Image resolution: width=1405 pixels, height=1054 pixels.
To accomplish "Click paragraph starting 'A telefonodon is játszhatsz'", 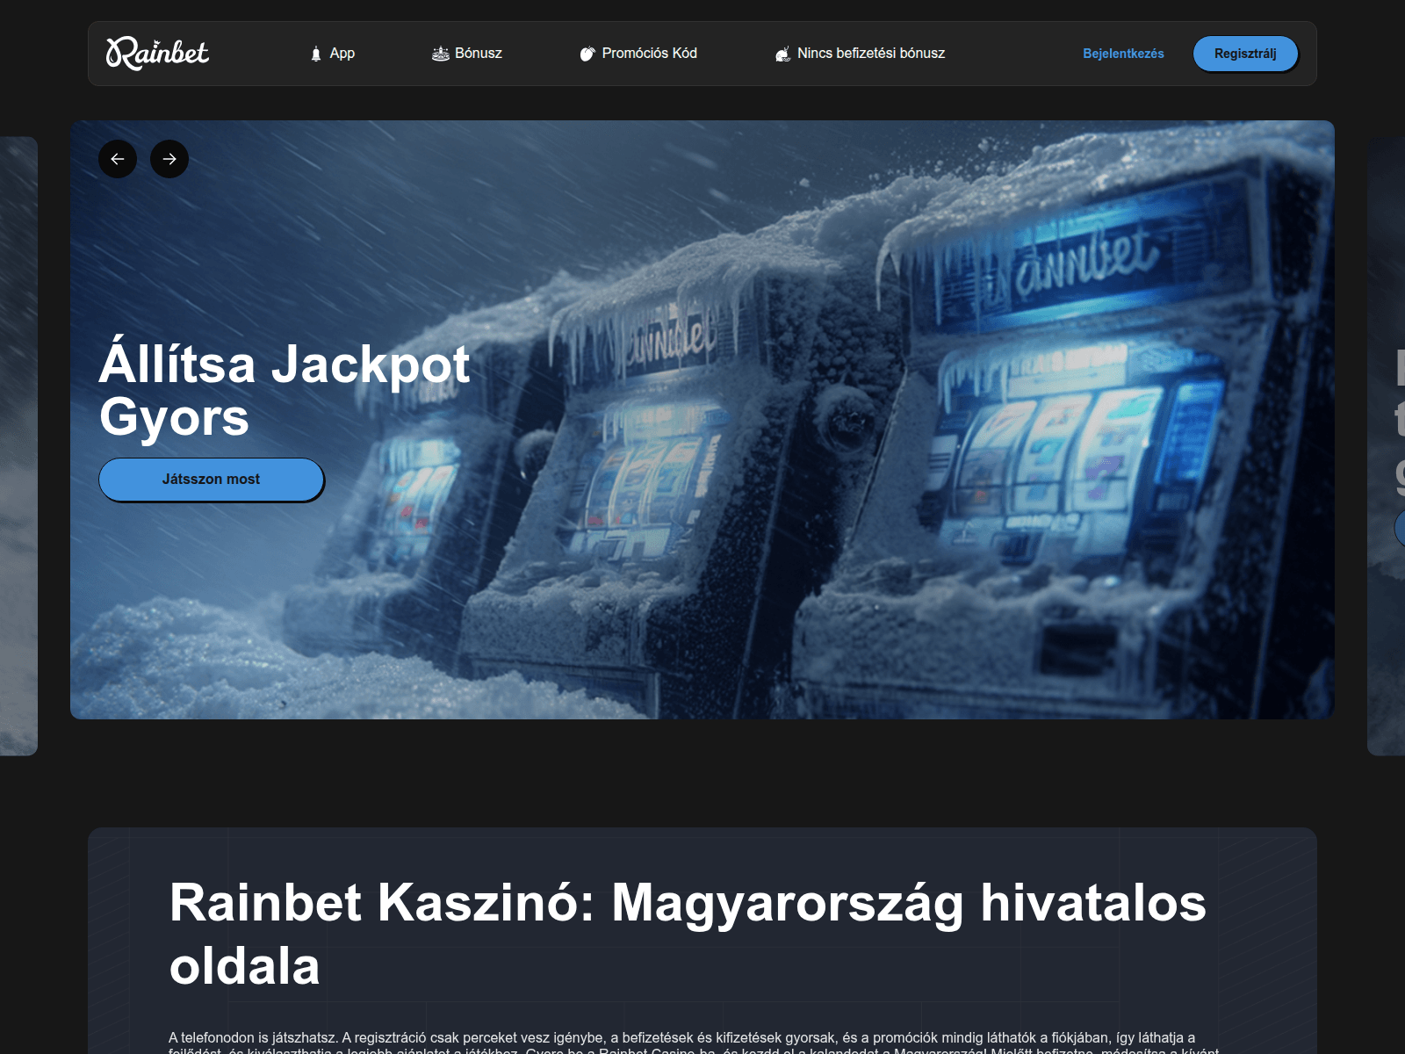I will coord(694,1043).
